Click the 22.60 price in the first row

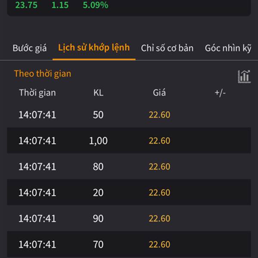[x=160, y=115]
